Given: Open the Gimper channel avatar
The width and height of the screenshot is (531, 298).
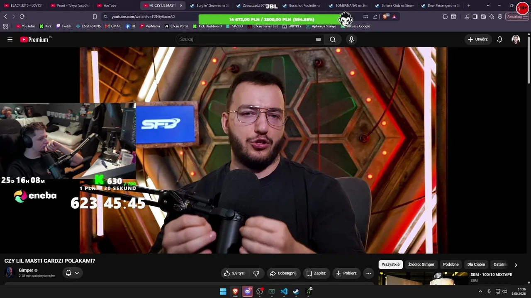Looking at the screenshot, I should pos(10,272).
